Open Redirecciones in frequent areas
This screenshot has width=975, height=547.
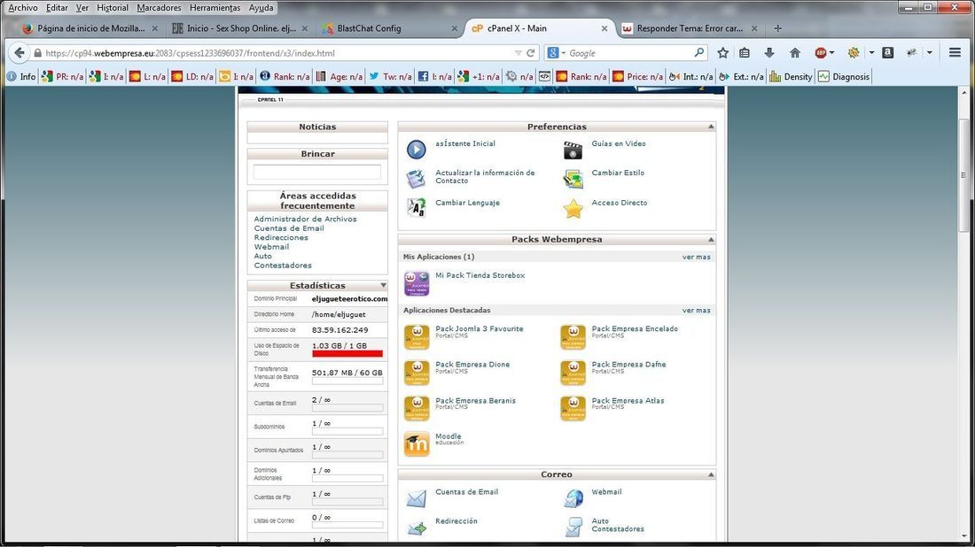[x=281, y=237]
